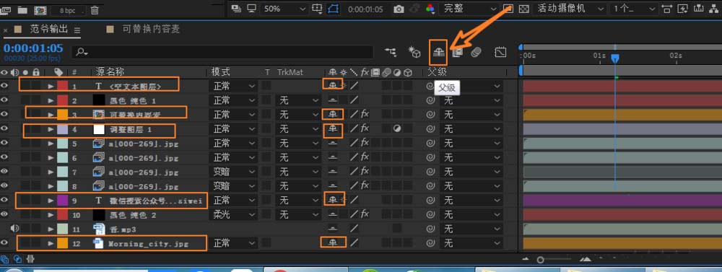Open the 范爷输出 panel menu icon
The width and height of the screenshot is (722, 272).
coord(77,30)
